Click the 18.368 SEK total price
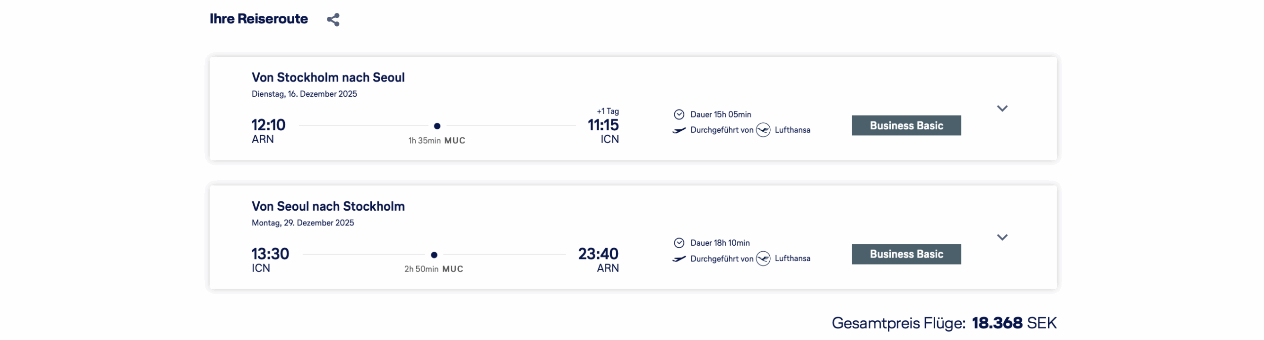The image size is (1264, 340). tap(1014, 323)
